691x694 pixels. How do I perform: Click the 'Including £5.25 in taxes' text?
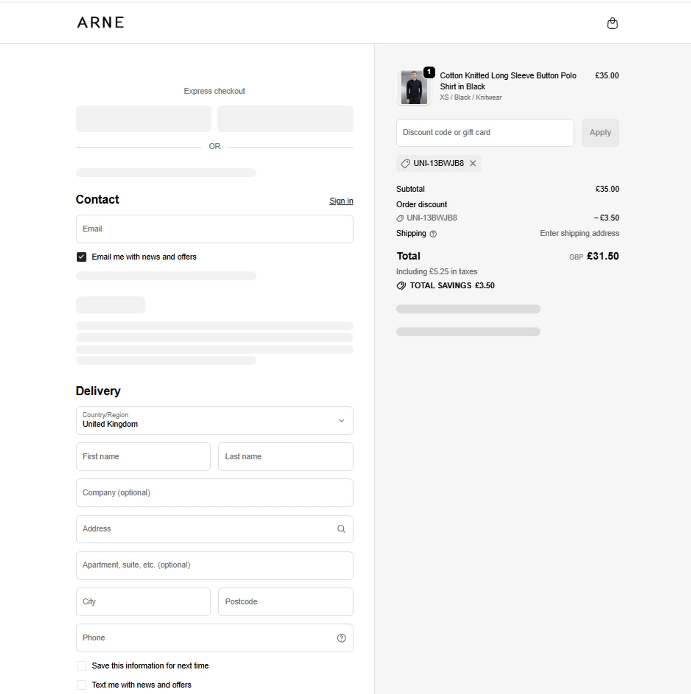click(x=436, y=272)
